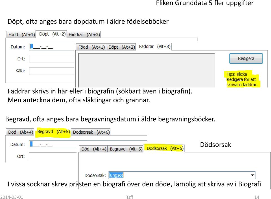Click the Dödsorsak combo box containing lungsot

tap(182, 175)
